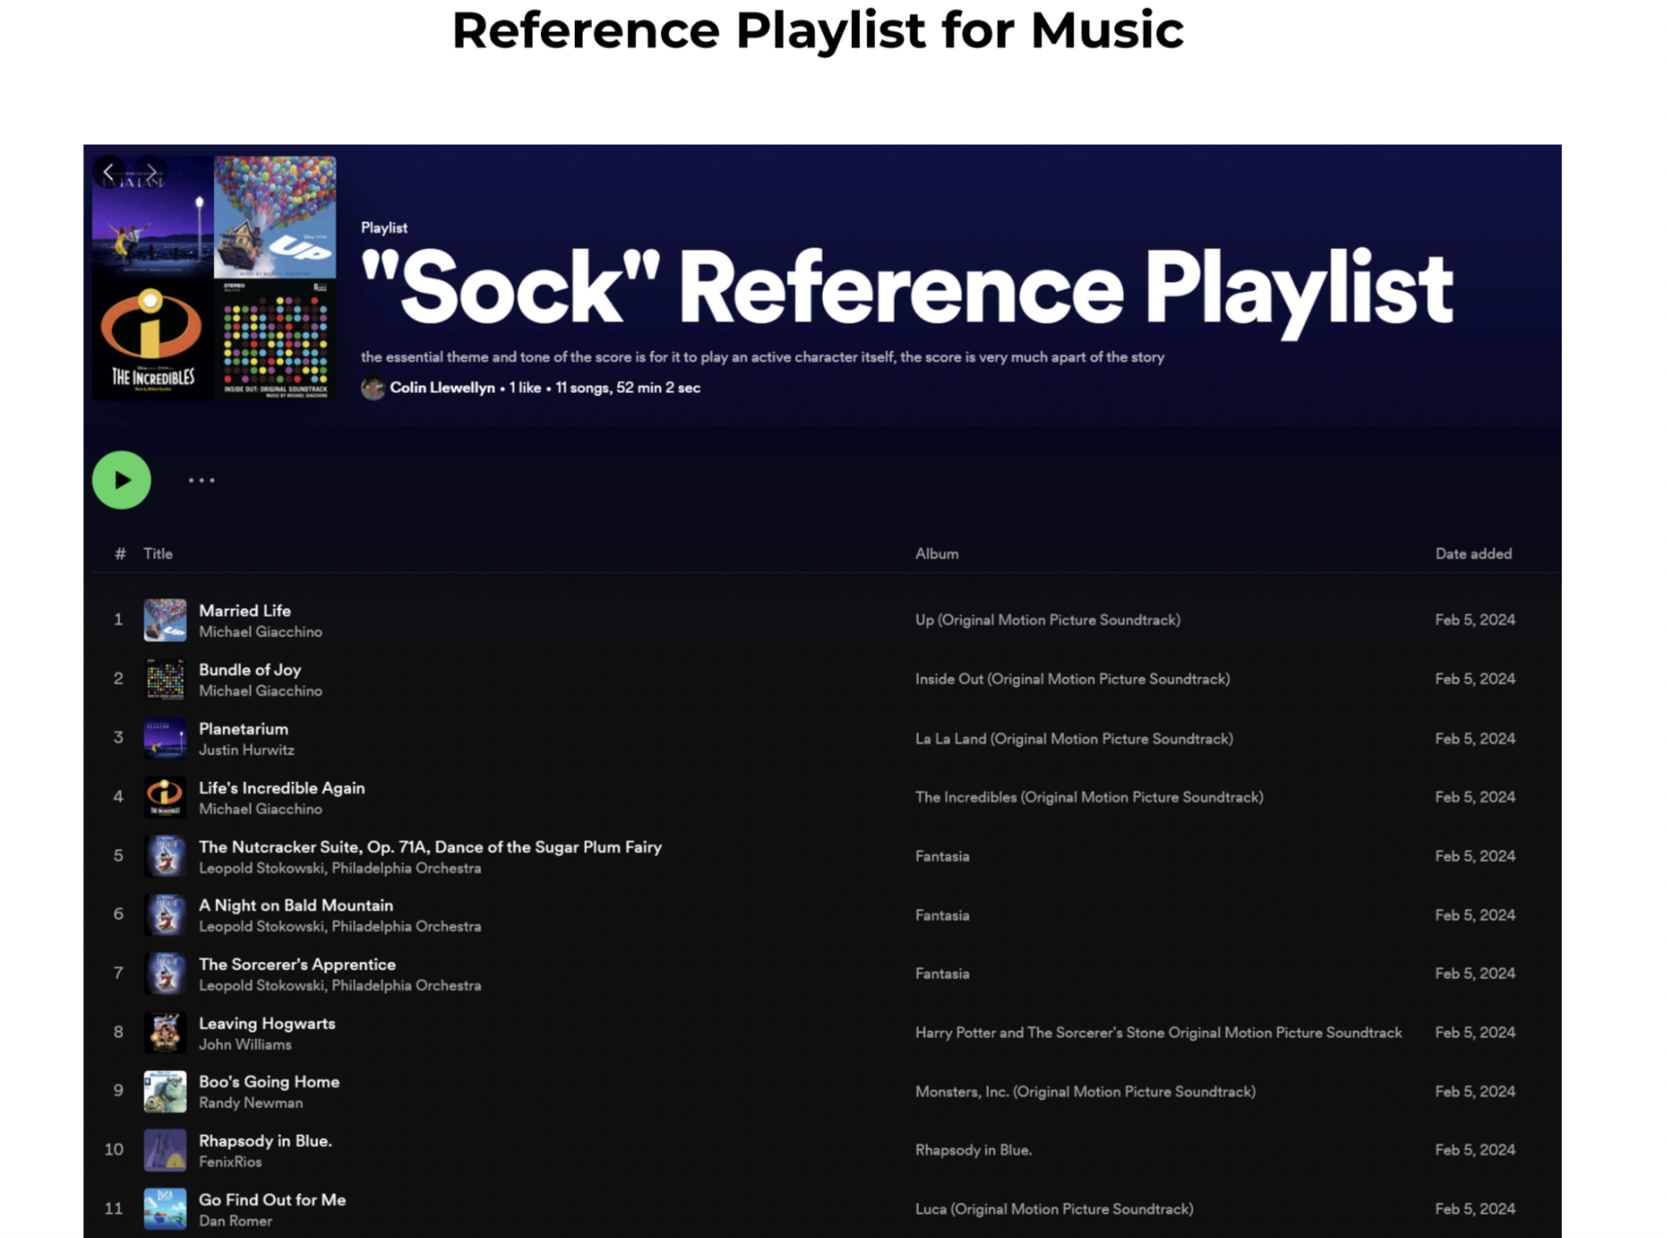Select the Leaving Hogwarts track title
Viewport: 1666px width, 1238px height.
coord(267,1023)
